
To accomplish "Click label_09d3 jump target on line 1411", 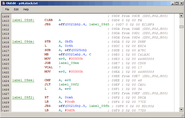I will click(99, 24).
